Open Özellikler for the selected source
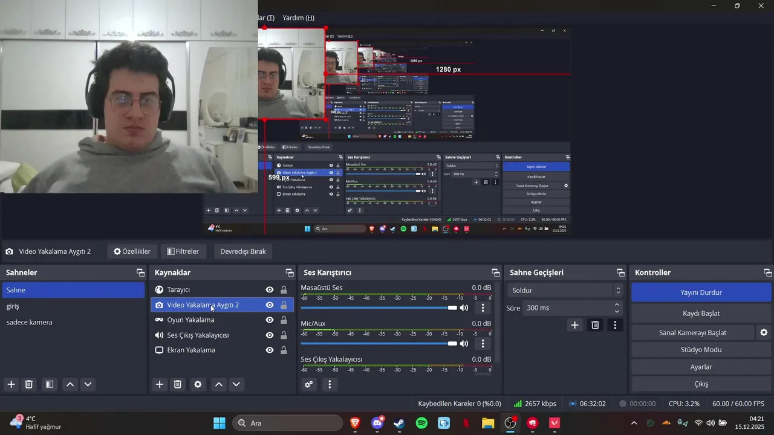The image size is (774, 435). pos(132,251)
